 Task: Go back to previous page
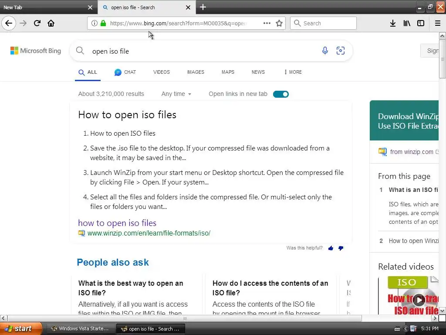coord(9,23)
